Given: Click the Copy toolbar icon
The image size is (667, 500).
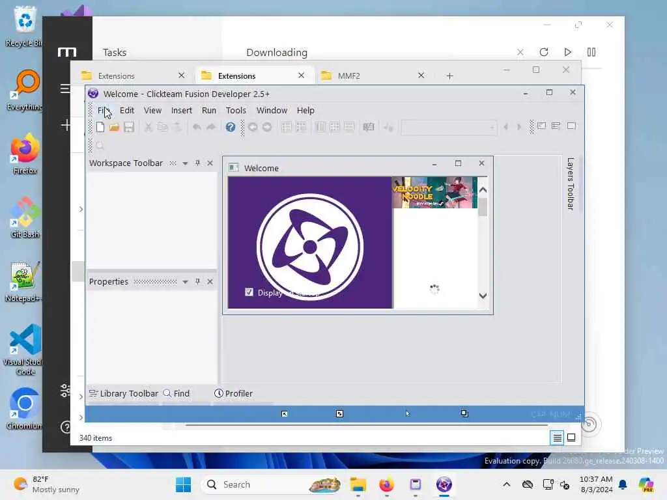Looking at the screenshot, I should pos(162,127).
